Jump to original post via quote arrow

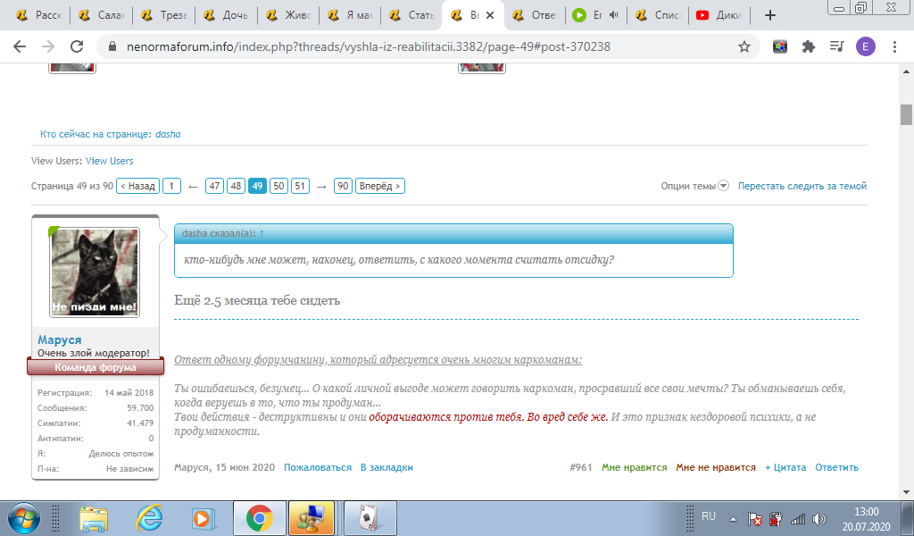[x=262, y=234]
